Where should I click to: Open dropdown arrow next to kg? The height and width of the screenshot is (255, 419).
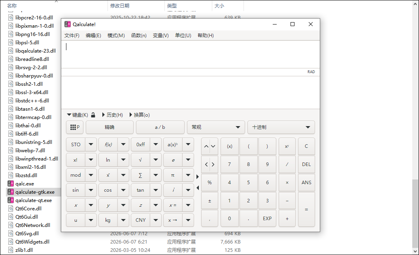click(x=123, y=220)
